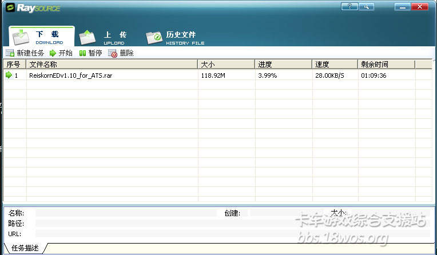Click green status arrow of task 1

tap(9, 75)
